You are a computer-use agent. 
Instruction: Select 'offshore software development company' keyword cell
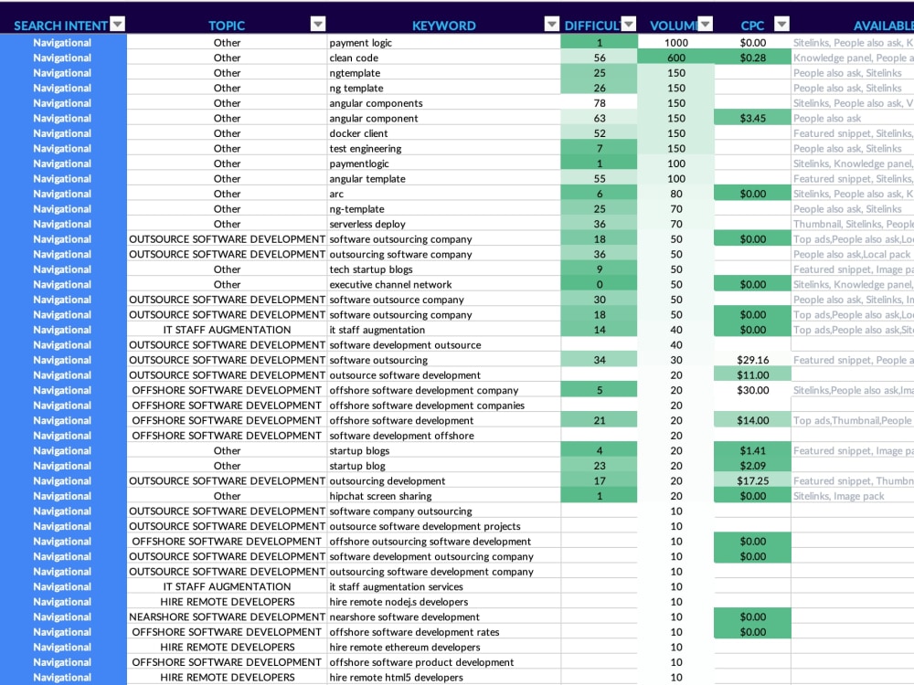coord(443,390)
